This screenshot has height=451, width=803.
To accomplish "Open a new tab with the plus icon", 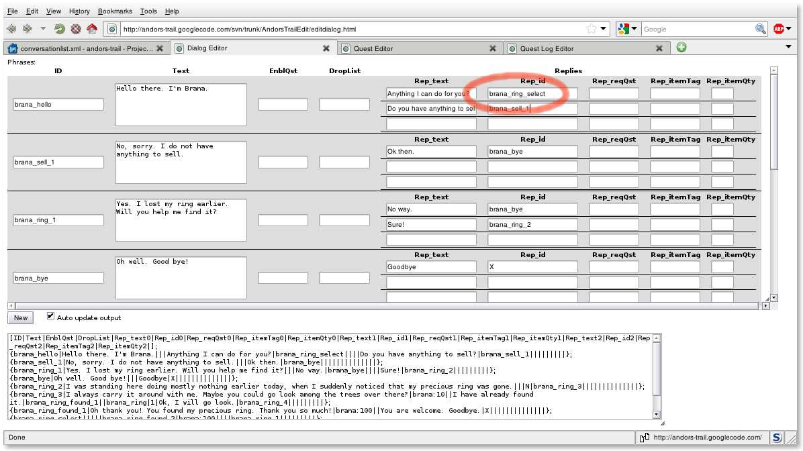I will click(x=681, y=48).
